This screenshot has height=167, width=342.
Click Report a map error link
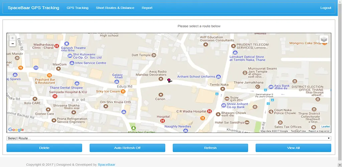(x=319, y=131)
